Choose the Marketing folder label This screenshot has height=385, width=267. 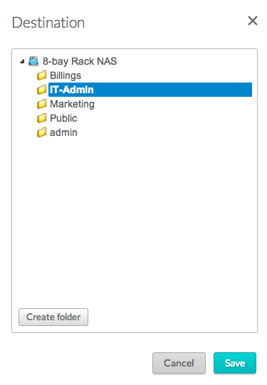coord(72,104)
